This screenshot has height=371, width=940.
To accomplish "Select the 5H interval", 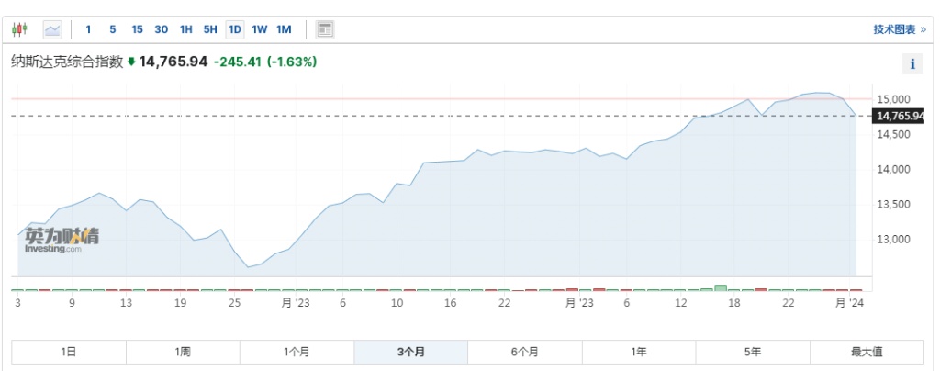I will [x=210, y=29].
